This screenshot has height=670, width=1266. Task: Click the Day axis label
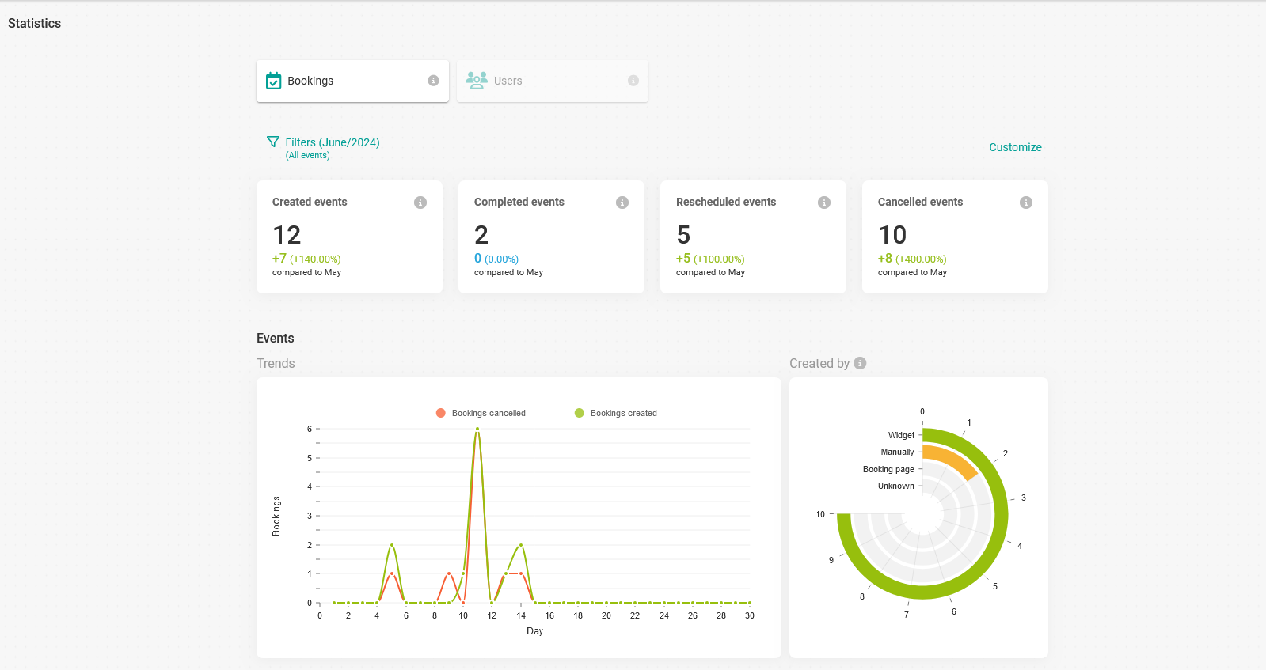click(x=535, y=631)
